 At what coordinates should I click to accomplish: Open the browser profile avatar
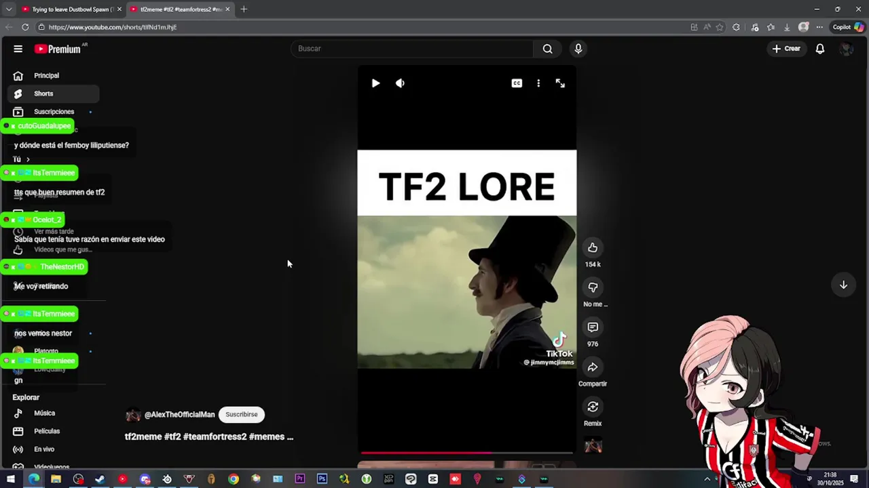point(804,27)
